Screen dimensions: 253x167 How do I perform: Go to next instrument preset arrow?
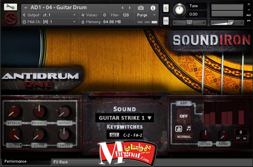129,8
